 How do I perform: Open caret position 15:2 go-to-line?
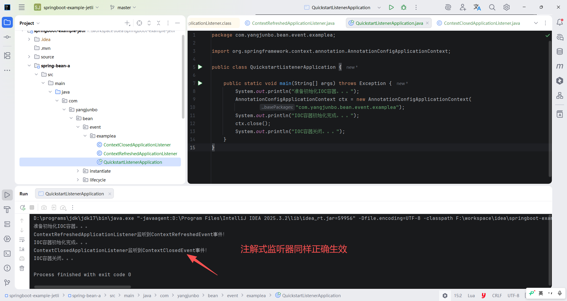458,295
